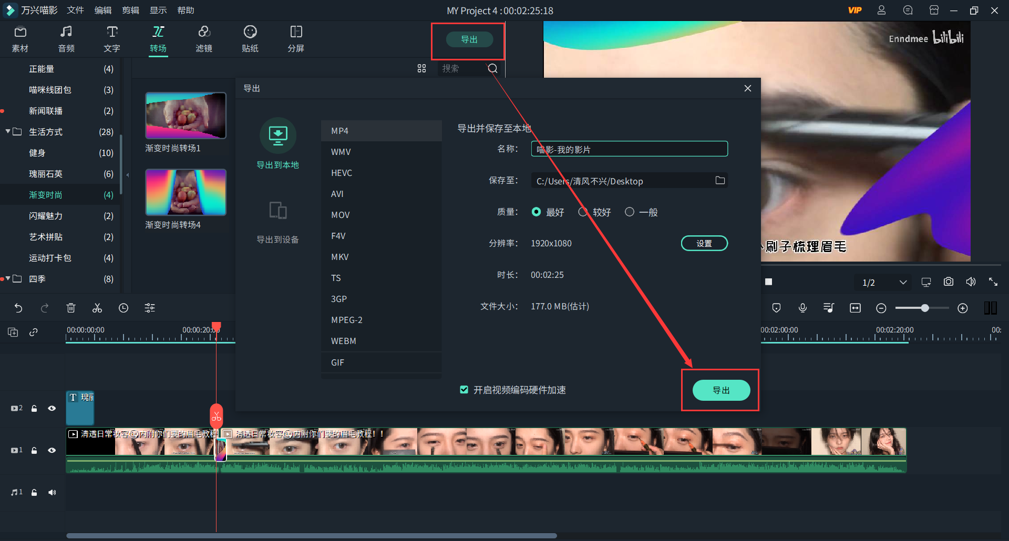Open the 滤镜 filters panel
This screenshot has width=1009, height=541.
point(204,39)
